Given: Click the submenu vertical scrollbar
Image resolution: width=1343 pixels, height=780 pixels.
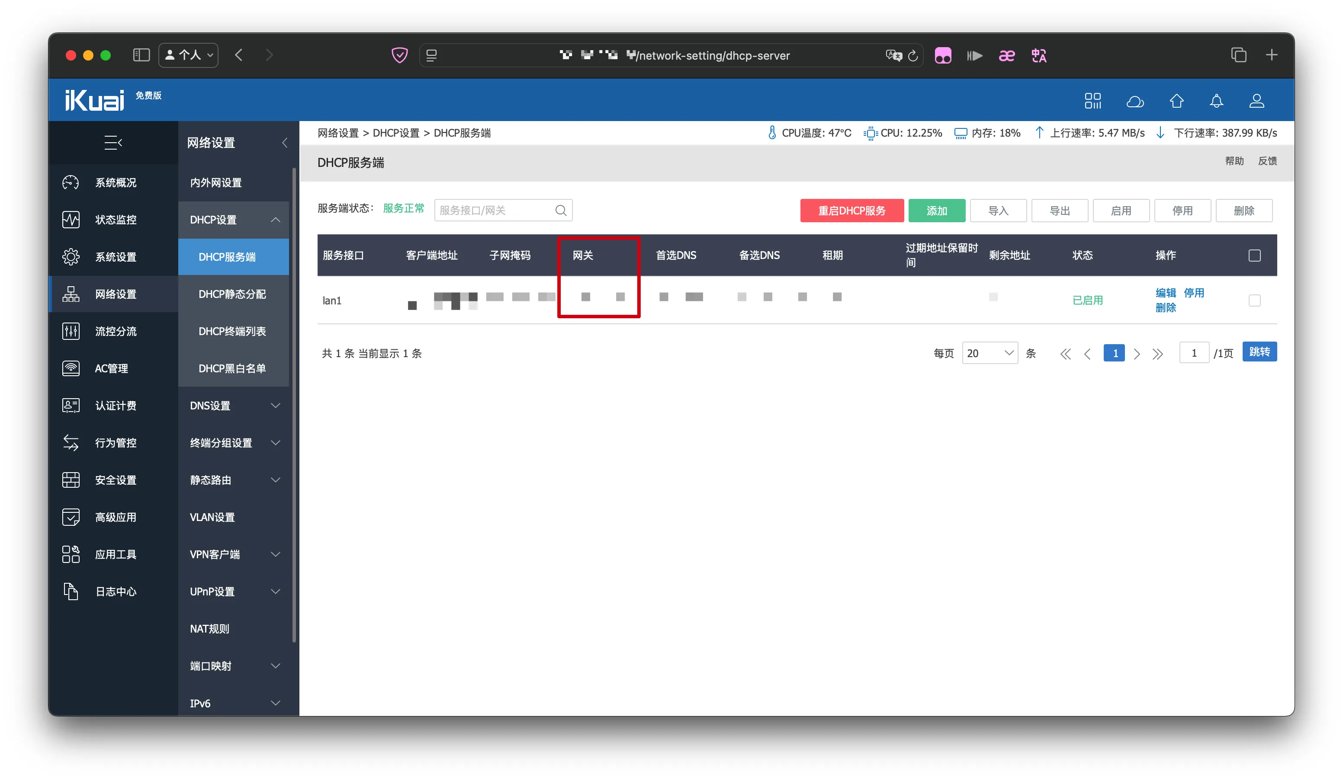Looking at the screenshot, I should pyautogui.click(x=294, y=406).
